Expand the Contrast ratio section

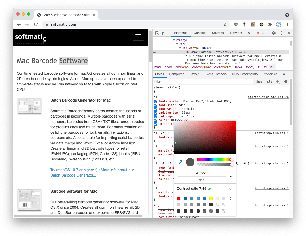pyautogui.click(x=230, y=189)
